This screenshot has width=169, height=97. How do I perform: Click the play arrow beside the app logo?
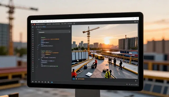pyautogui.click(x=34, y=22)
